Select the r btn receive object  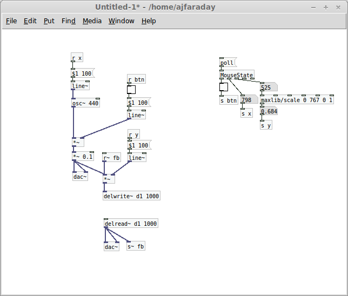point(136,79)
